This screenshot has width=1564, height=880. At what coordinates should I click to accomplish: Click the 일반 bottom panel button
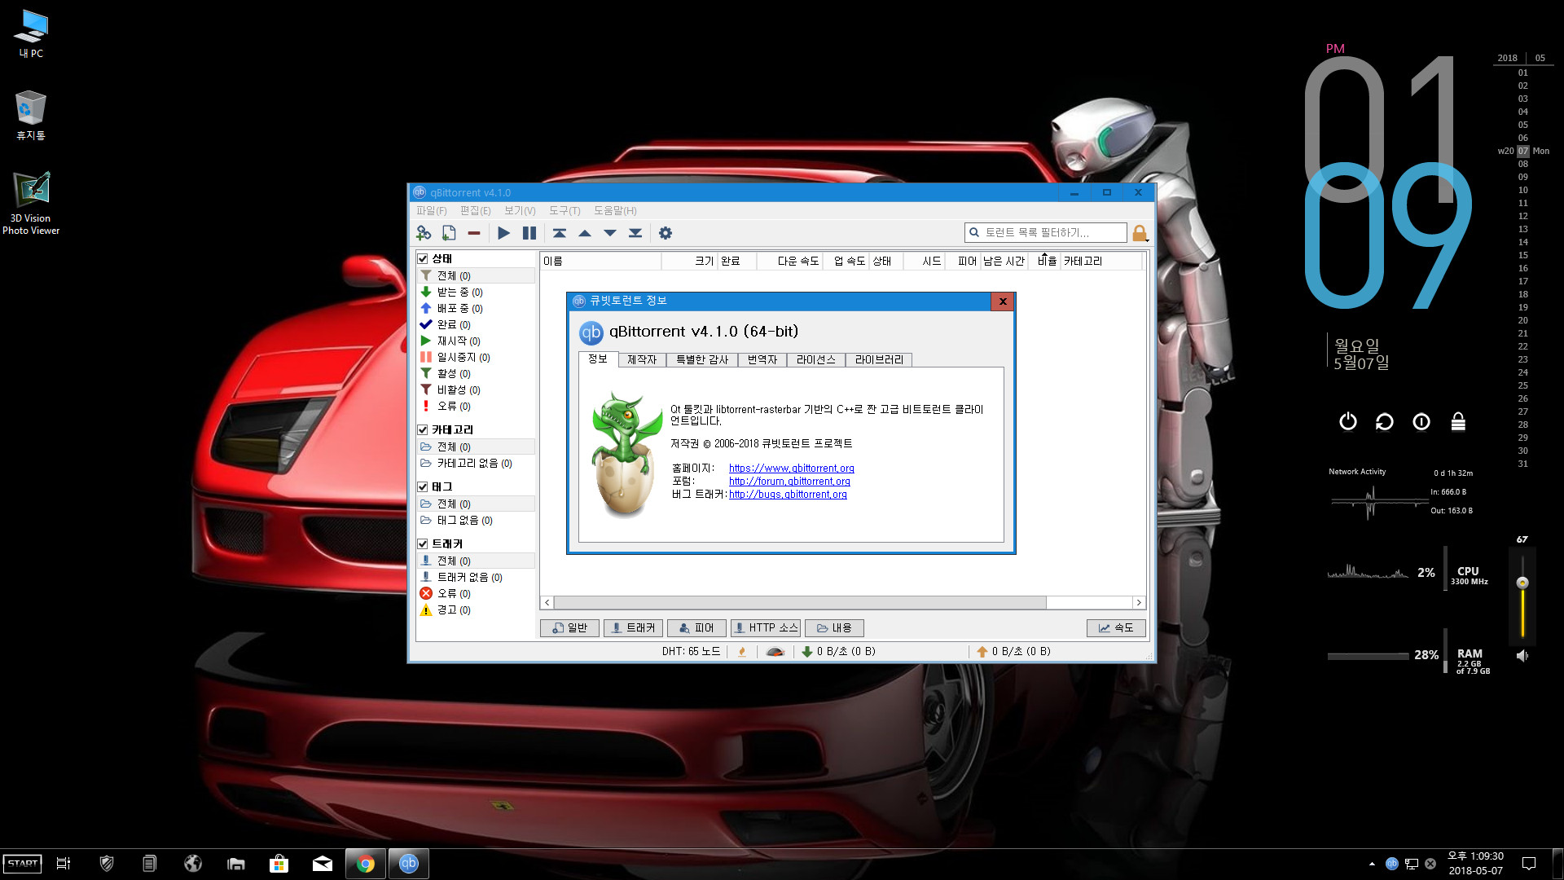(x=569, y=628)
